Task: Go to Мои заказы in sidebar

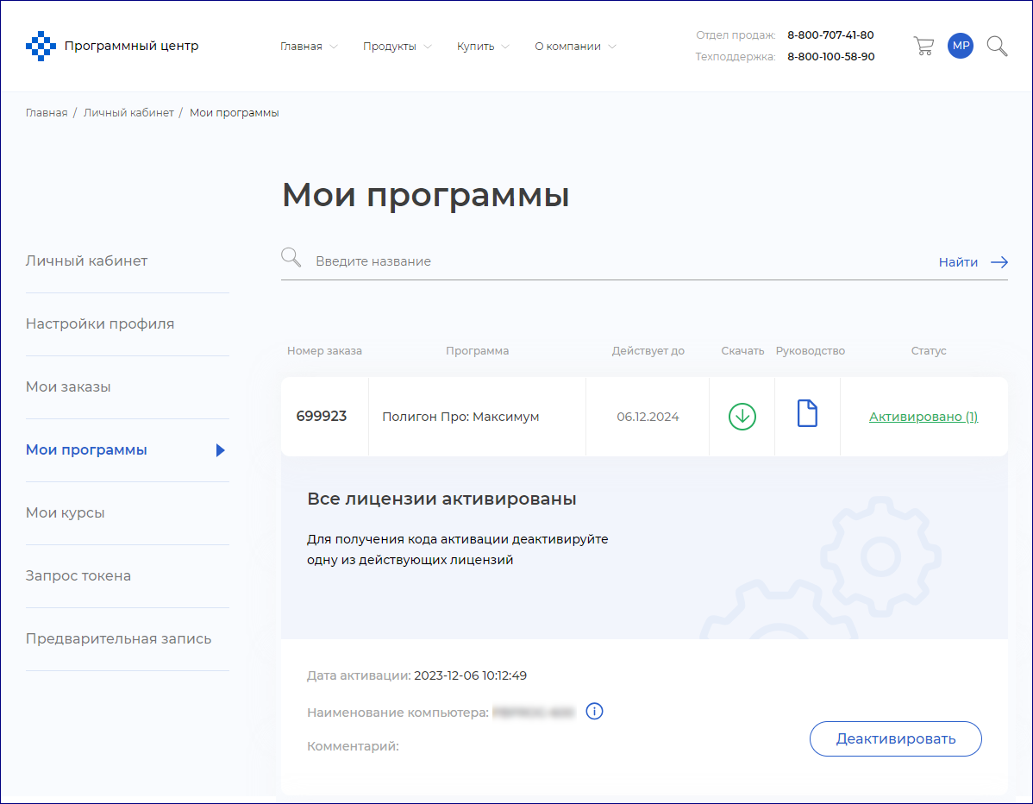Action: pyautogui.click(x=68, y=387)
